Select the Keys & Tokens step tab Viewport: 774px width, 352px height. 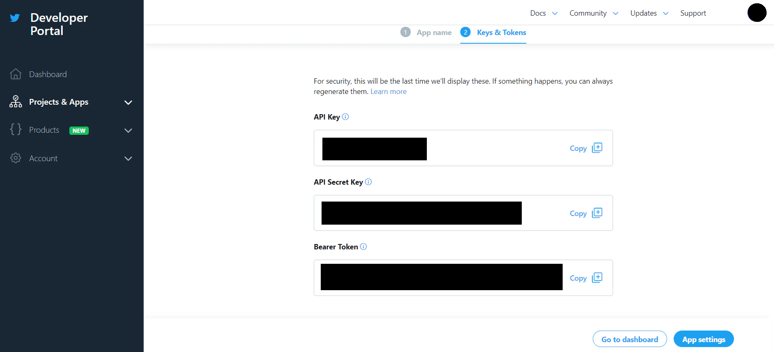pyautogui.click(x=493, y=32)
